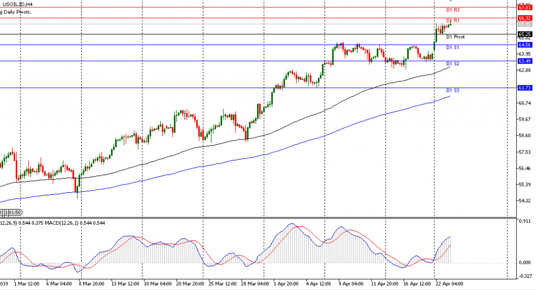Click the 01:50 candle timer tag

click(x=15, y=212)
